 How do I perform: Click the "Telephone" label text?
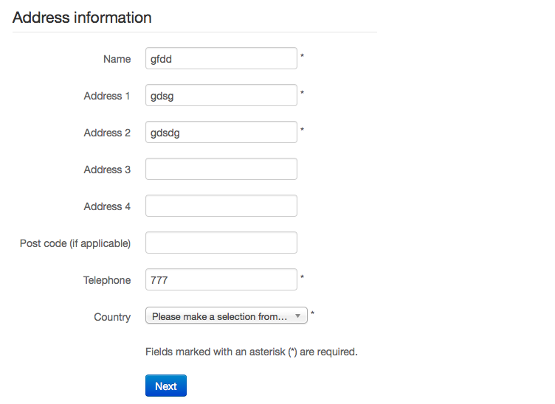pos(107,280)
